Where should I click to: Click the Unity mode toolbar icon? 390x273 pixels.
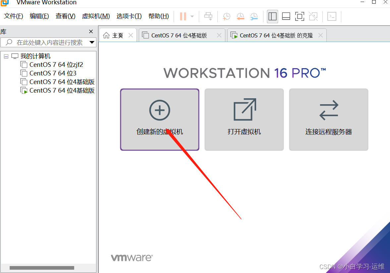[x=313, y=17]
